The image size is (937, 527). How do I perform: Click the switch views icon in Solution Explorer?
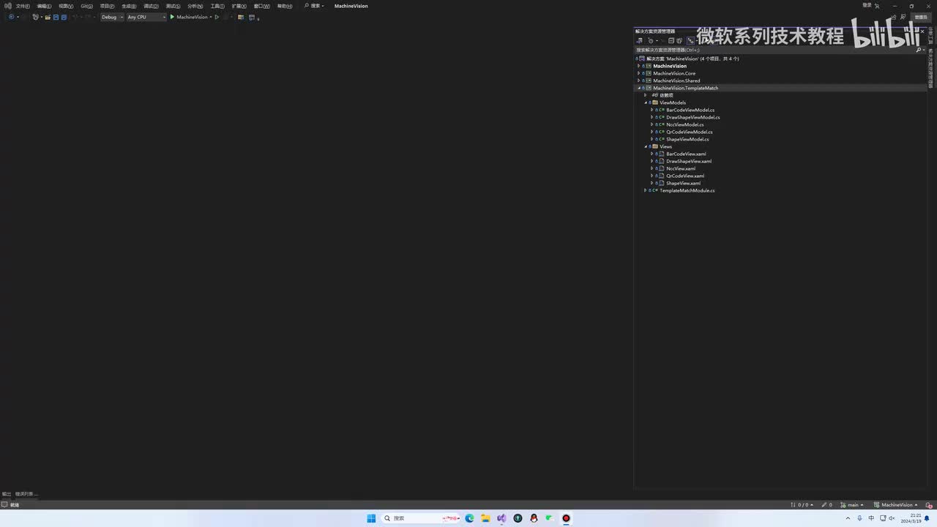639,41
